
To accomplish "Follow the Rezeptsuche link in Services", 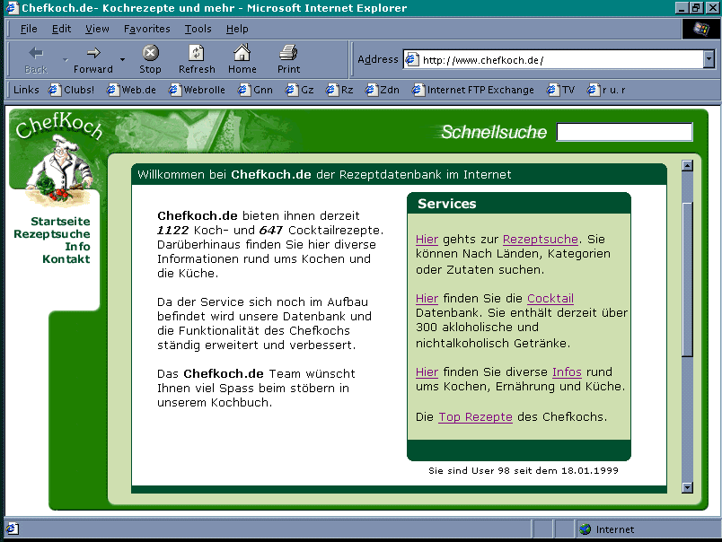I will tap(540, 240).
